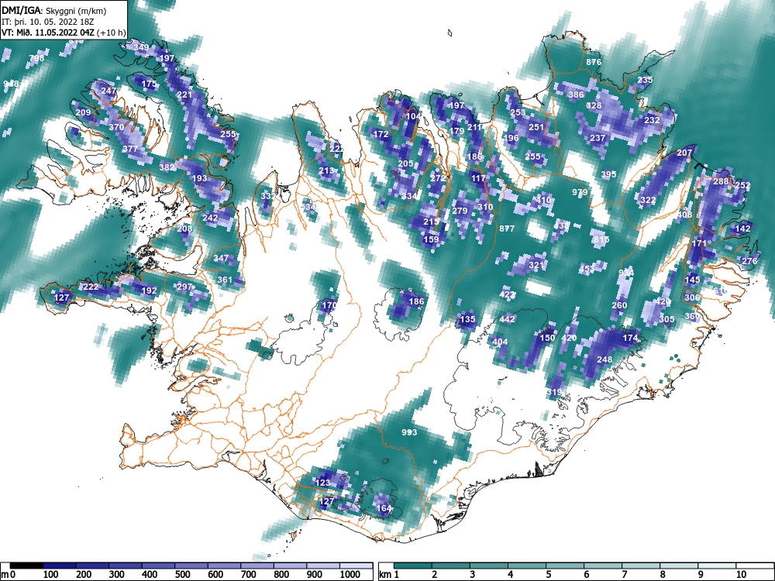This screenshot has height=581, width=775.
Task: Click the visibility value 175
Action: coord(149,84)
